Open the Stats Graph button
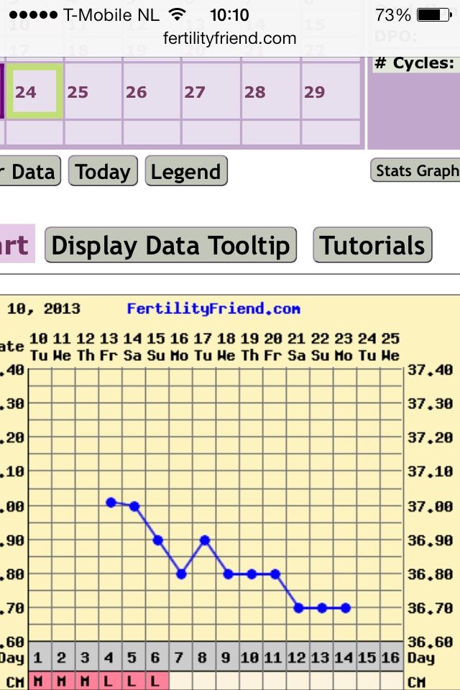Image resolution: width=460 pixels, height=690 pixels. 415,170
